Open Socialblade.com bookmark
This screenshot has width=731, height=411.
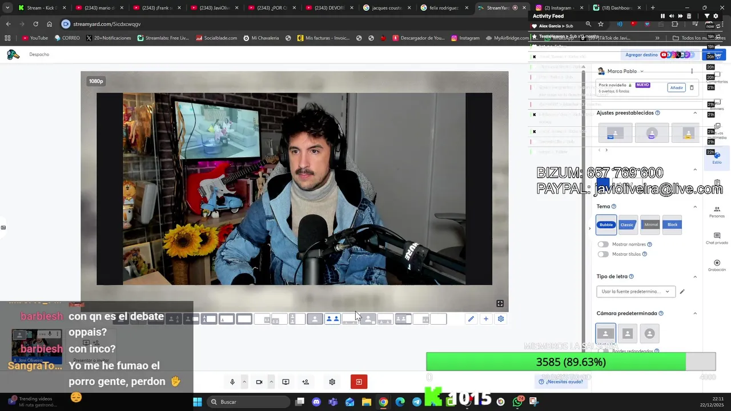pyautogui.click(x=216, y=38)
